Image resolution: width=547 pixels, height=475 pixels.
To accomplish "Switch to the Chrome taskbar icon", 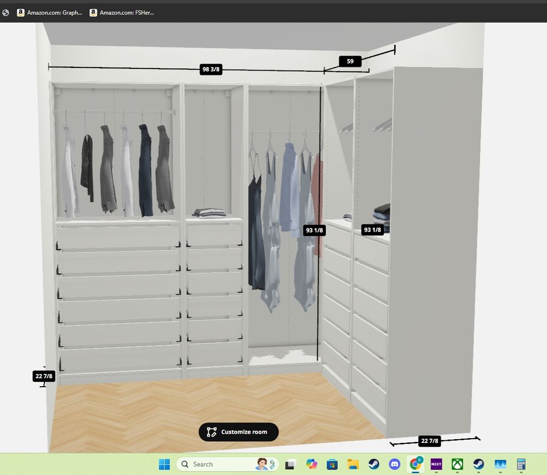I will coord(415,464).
